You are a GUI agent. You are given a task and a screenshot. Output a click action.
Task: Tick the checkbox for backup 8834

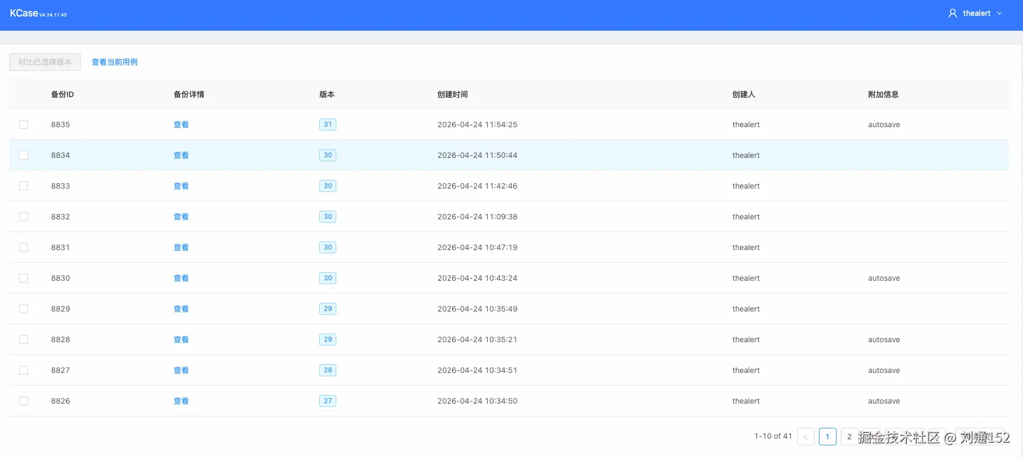[x=24, y=155]
